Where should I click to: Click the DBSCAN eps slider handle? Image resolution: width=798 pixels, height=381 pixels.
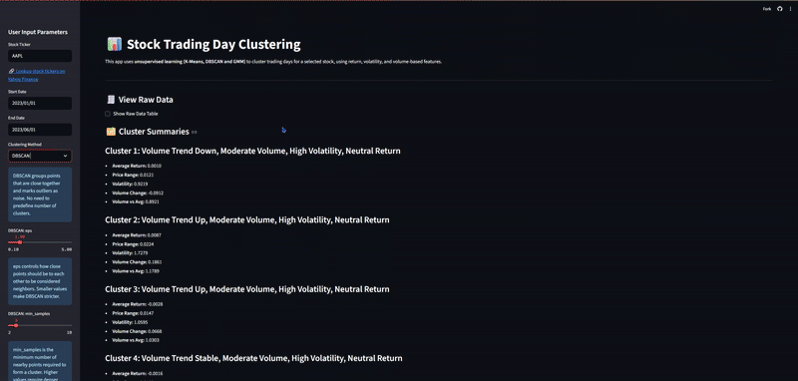tap(20, 242)
